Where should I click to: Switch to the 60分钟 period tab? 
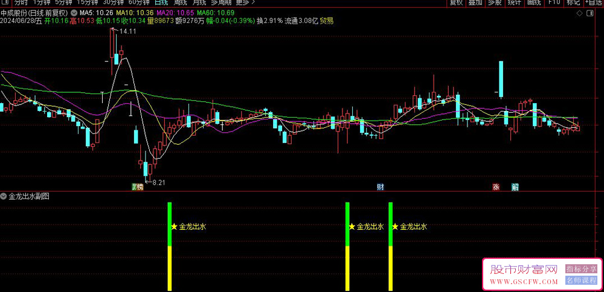tap(138, 2)
